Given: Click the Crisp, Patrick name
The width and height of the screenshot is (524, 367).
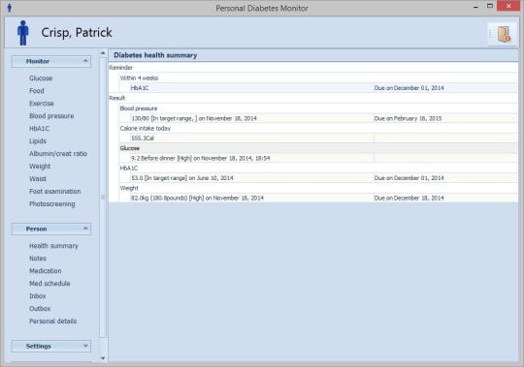Looking at the screenshot, I should (x=77, y=33).
